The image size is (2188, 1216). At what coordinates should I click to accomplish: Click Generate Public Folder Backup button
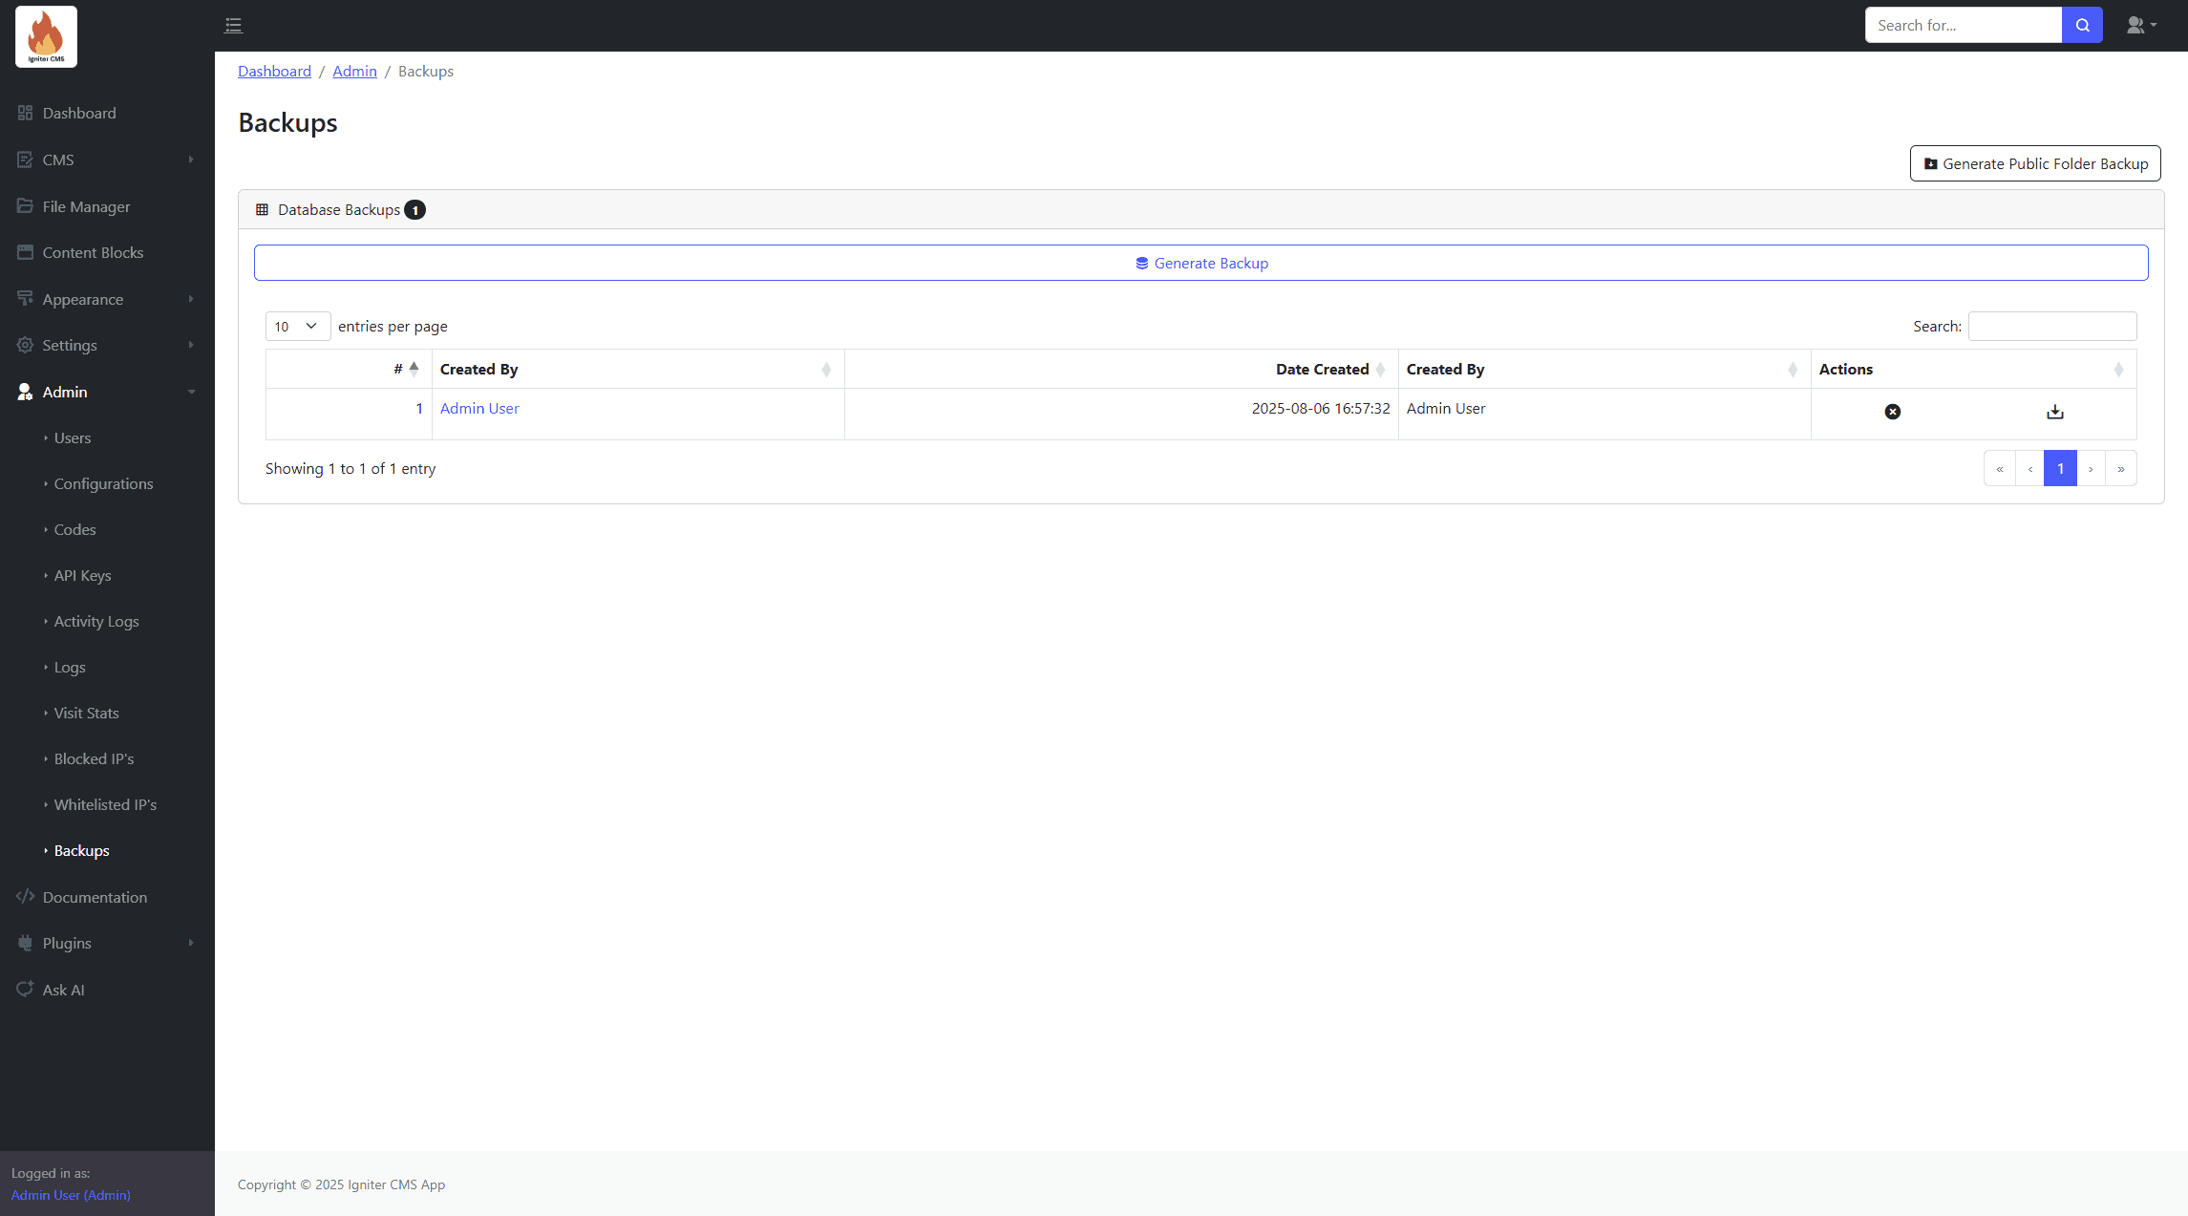pos(2034,163)
